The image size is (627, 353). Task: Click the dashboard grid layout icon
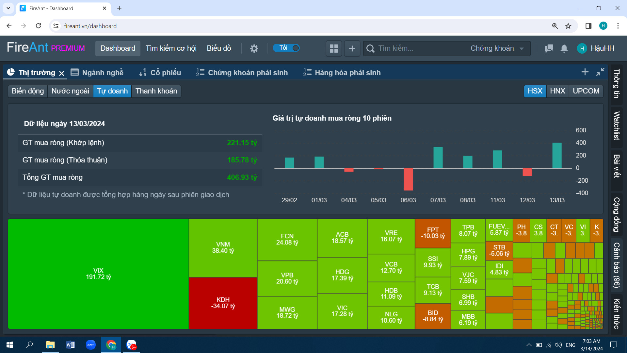[334, 48]
